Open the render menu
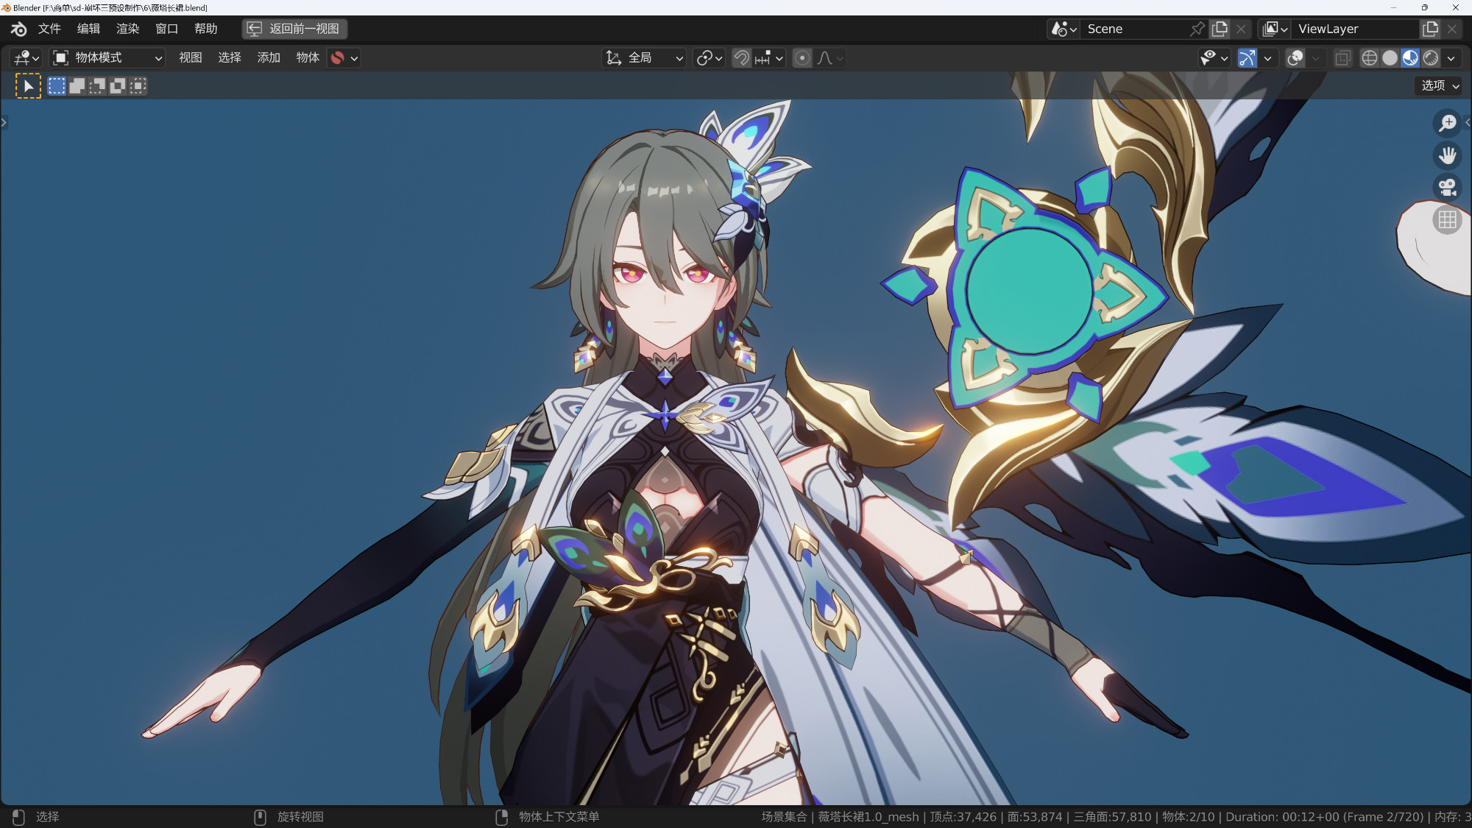Screen dimensions: 1472x828 coord(127,29)
